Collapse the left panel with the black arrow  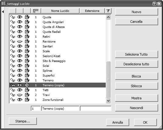coord(3,12)
